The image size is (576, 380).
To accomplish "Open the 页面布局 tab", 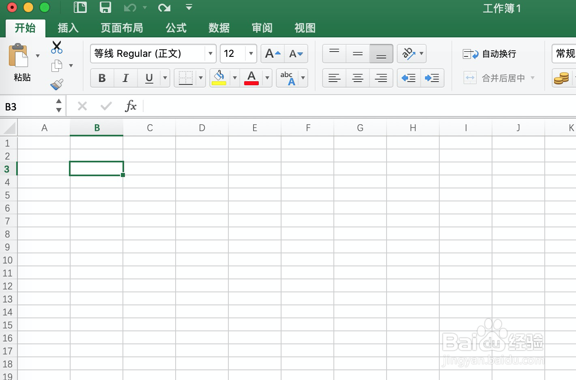I will click(122, 28).
